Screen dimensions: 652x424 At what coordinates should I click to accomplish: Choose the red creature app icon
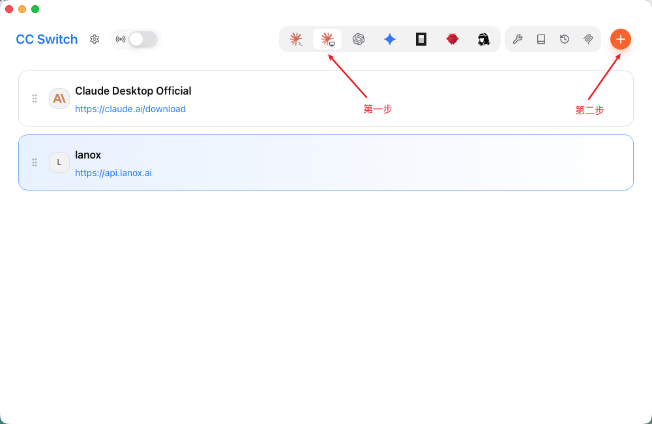tap(452, 39)
